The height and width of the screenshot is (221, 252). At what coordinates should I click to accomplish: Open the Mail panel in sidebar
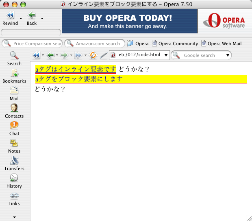[x=14, y=94]
